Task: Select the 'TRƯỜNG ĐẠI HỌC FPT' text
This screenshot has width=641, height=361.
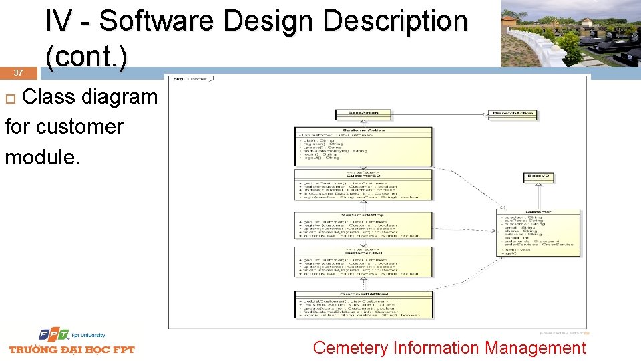Action: pyautogui.click(x=72, y=350)
